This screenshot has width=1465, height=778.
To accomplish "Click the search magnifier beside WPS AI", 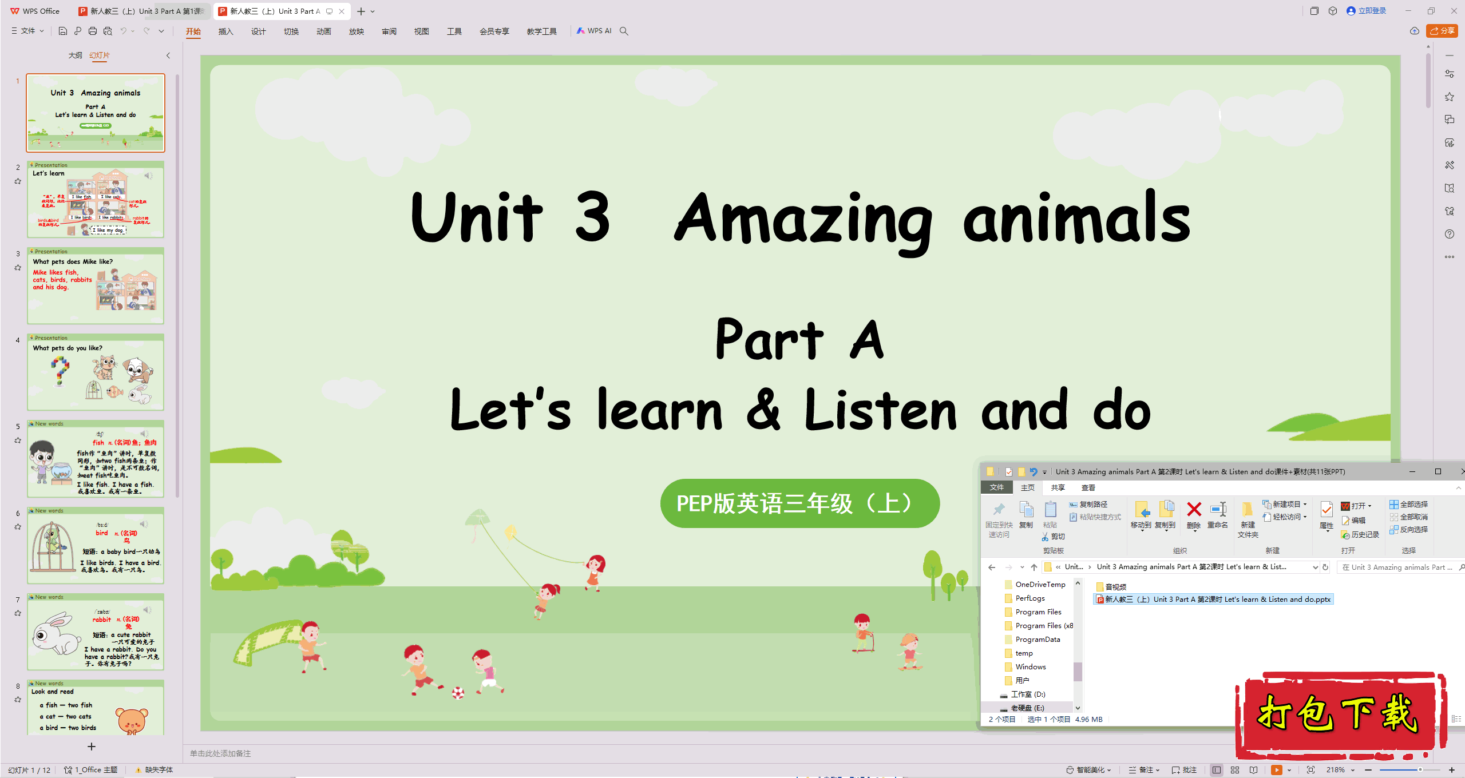I will pos(624,31).
